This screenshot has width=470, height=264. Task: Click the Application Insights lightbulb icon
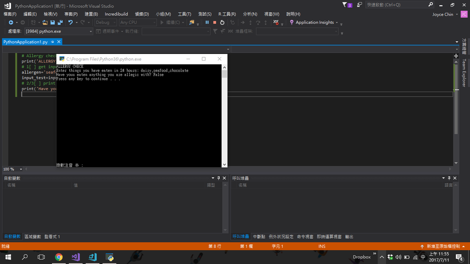coord(292,23)
